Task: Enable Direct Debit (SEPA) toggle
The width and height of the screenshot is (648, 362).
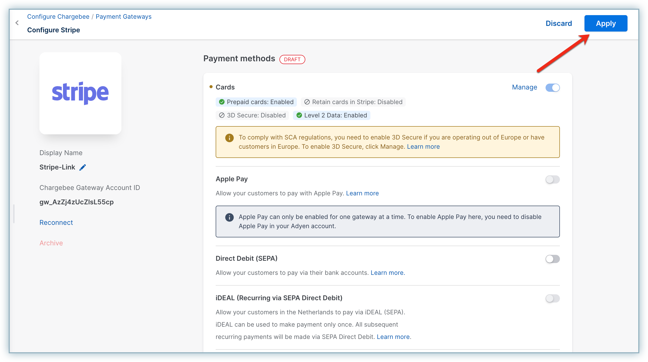Action: click(x=552, y=259)
